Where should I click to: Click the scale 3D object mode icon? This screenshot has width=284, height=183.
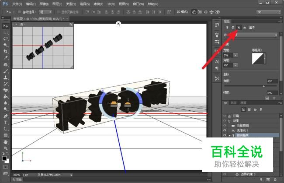click(x=218, y=12)
